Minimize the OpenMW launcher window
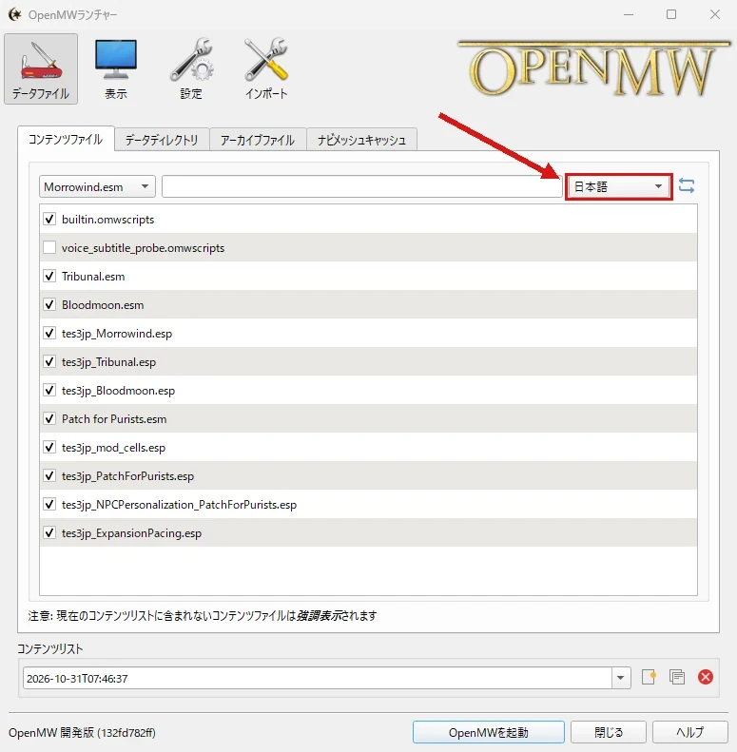Viewport: 737px width, 752px height. [629, 15]
